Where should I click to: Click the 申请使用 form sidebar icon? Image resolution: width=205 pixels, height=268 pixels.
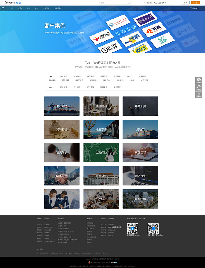coord(199,95)
